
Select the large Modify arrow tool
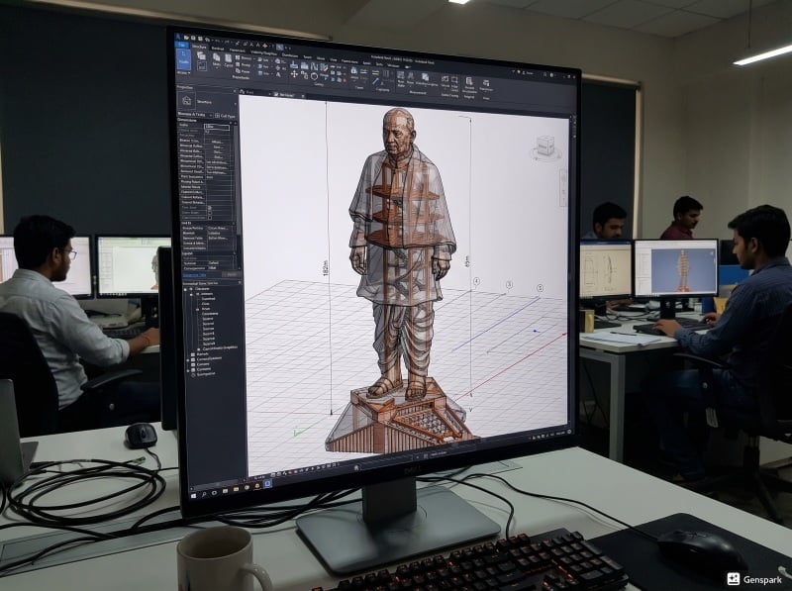point(184,59)
